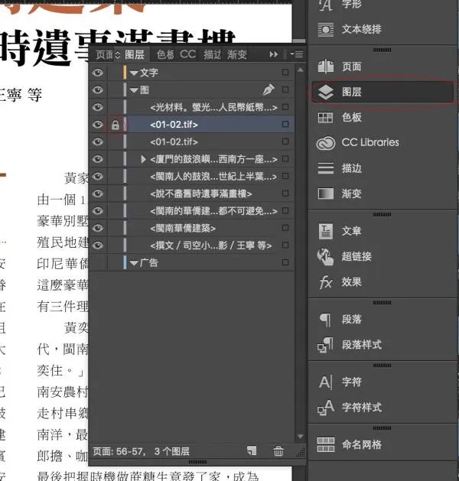Click the lock column of the 文字 layer
Screen dimensions: 459x481
[x=116, y=73]
